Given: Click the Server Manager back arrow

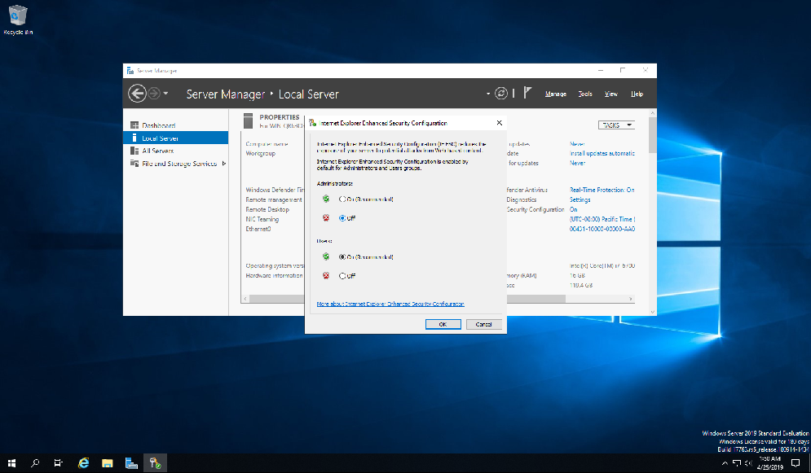Looking at the screenshot, I should click(x=137, y=94).
